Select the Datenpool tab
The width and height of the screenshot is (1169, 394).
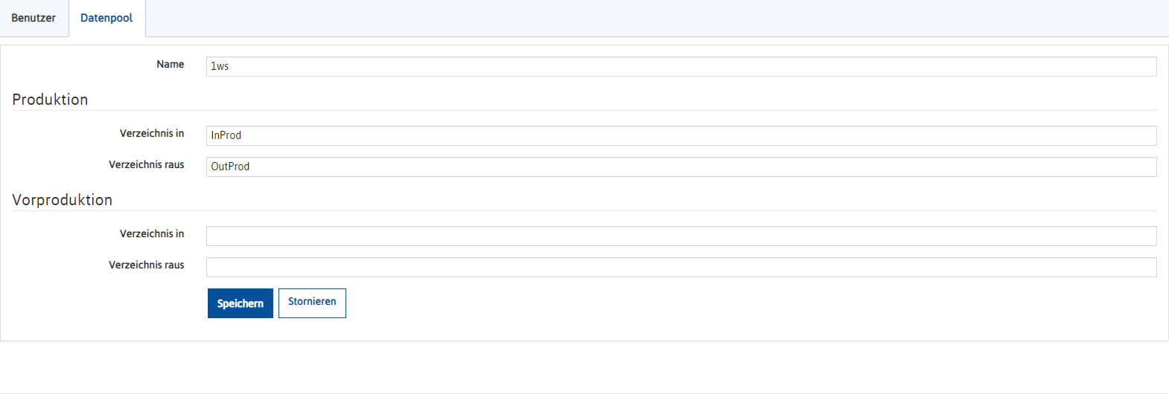click(x=106, y=18)
